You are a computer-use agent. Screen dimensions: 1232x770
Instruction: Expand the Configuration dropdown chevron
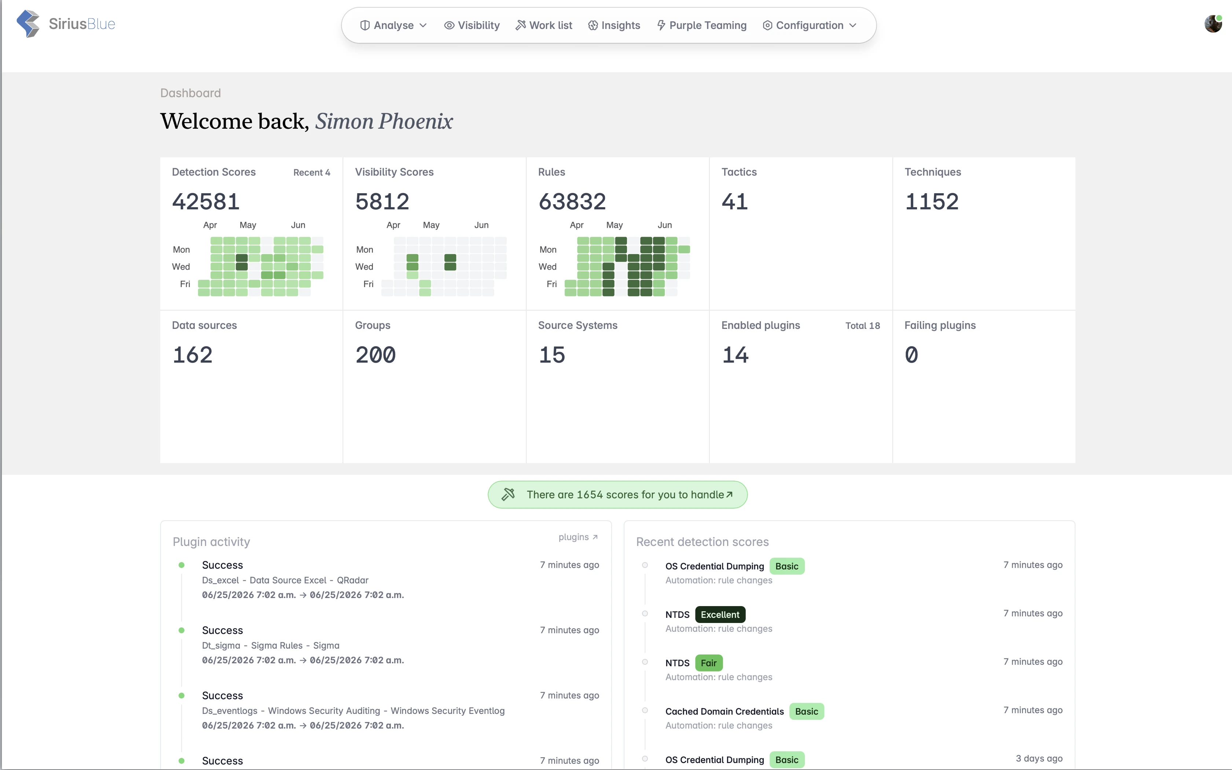[853, 25]
